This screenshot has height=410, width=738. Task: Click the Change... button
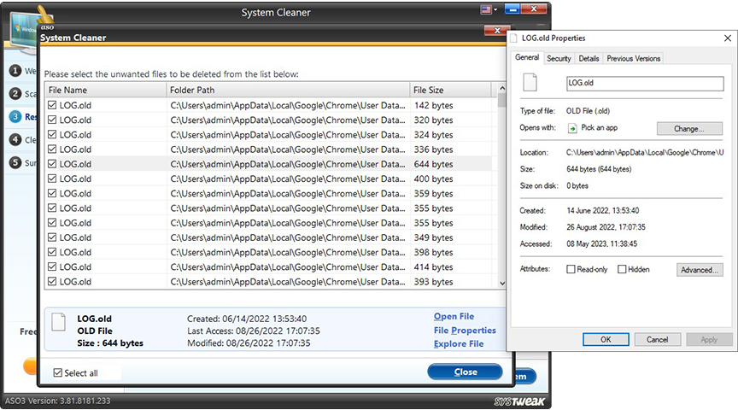point(689,128)
